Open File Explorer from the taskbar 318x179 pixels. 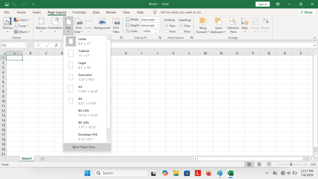[x=176, y=173]
